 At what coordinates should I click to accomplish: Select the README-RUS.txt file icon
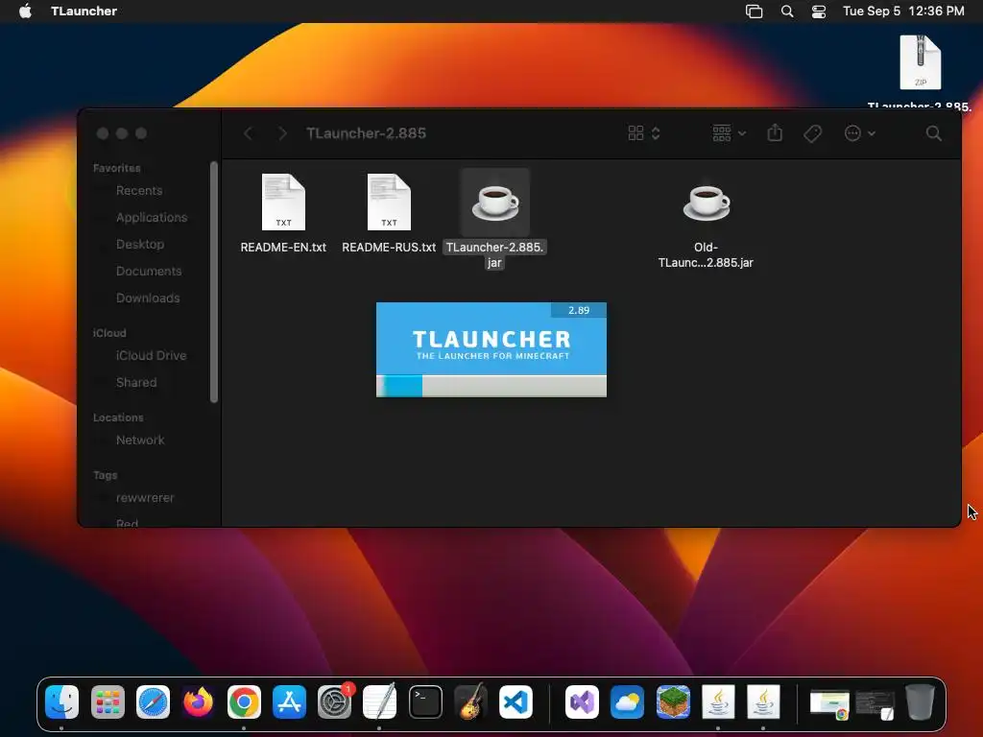click(389, 202)
